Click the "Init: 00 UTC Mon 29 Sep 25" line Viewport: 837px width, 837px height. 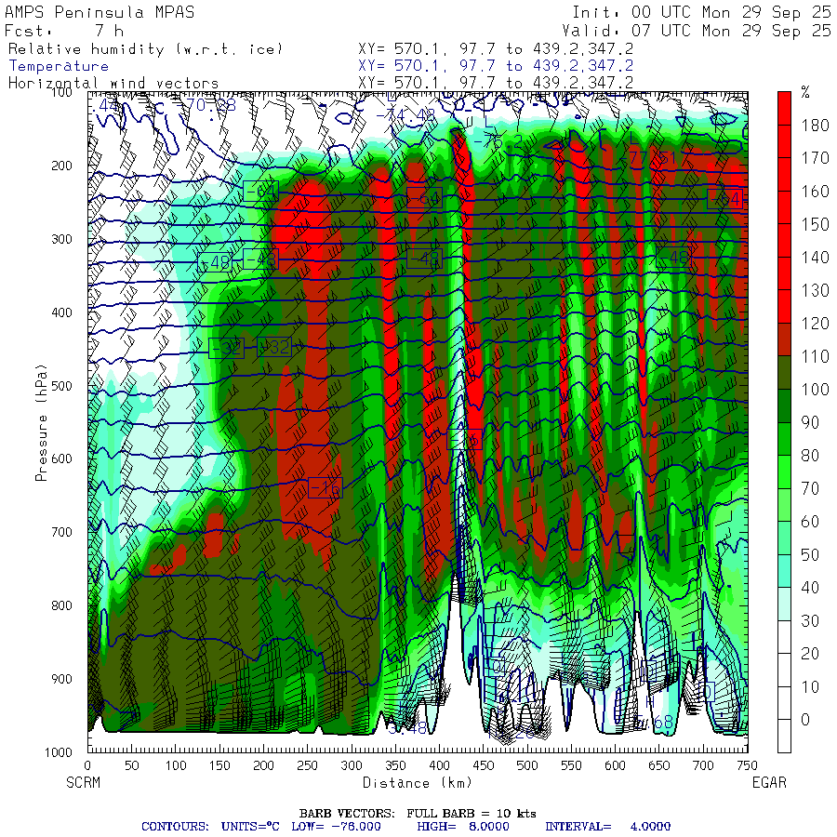[701, 12]
